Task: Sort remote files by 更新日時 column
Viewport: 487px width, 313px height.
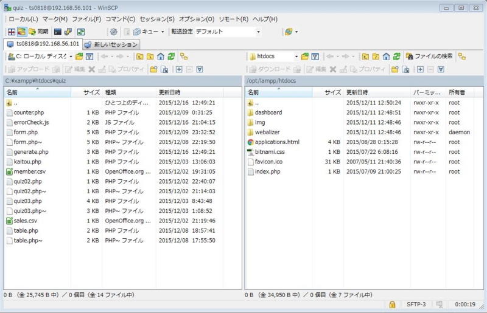Action: tap(377, 92)
